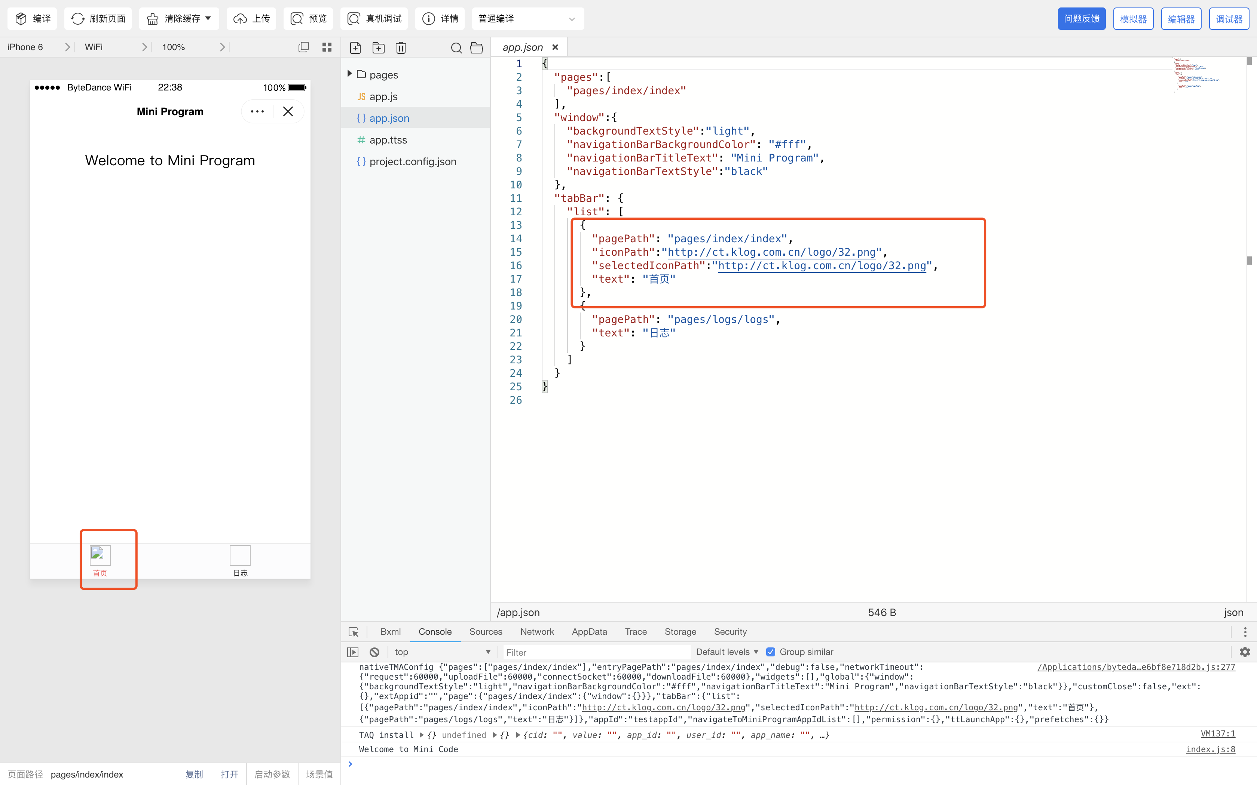Click the new file icon
The image size is (1257, 785).
(355, 48)
